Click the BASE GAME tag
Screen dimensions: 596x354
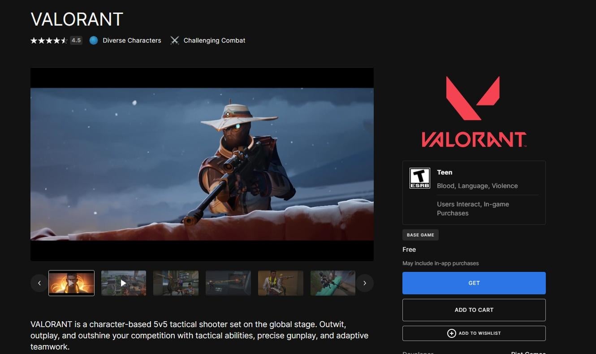(x=420, y=234)
